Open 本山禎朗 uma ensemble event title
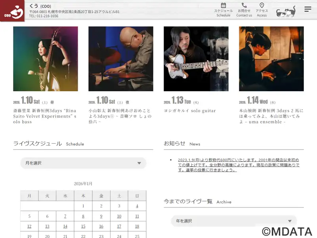The image size is (317, 238). point(271,116)
